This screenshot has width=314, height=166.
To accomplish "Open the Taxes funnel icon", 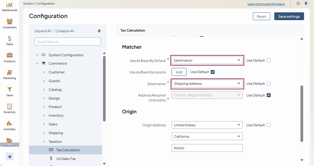I will pos(10,90).
